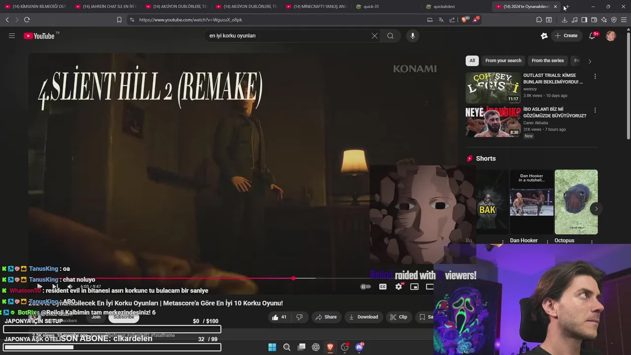631x355 pixels.
Task: Toggle the autoplay switch in player
Action: pos(365,286)
